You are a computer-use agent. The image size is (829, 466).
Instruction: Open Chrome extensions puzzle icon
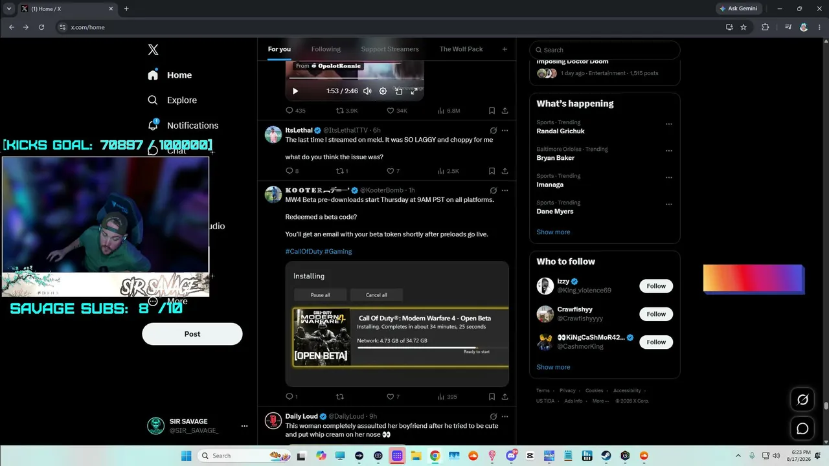click(x=766, y=27)
